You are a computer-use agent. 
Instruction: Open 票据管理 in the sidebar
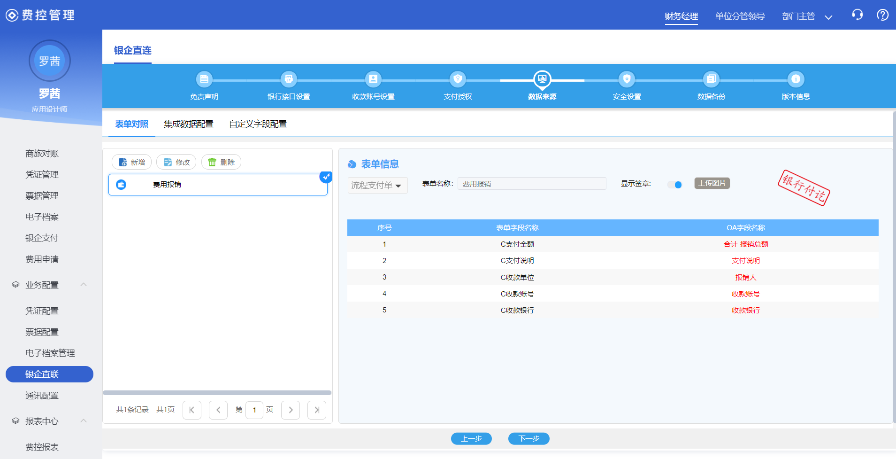pyautogui.click(x=42, y=196)
